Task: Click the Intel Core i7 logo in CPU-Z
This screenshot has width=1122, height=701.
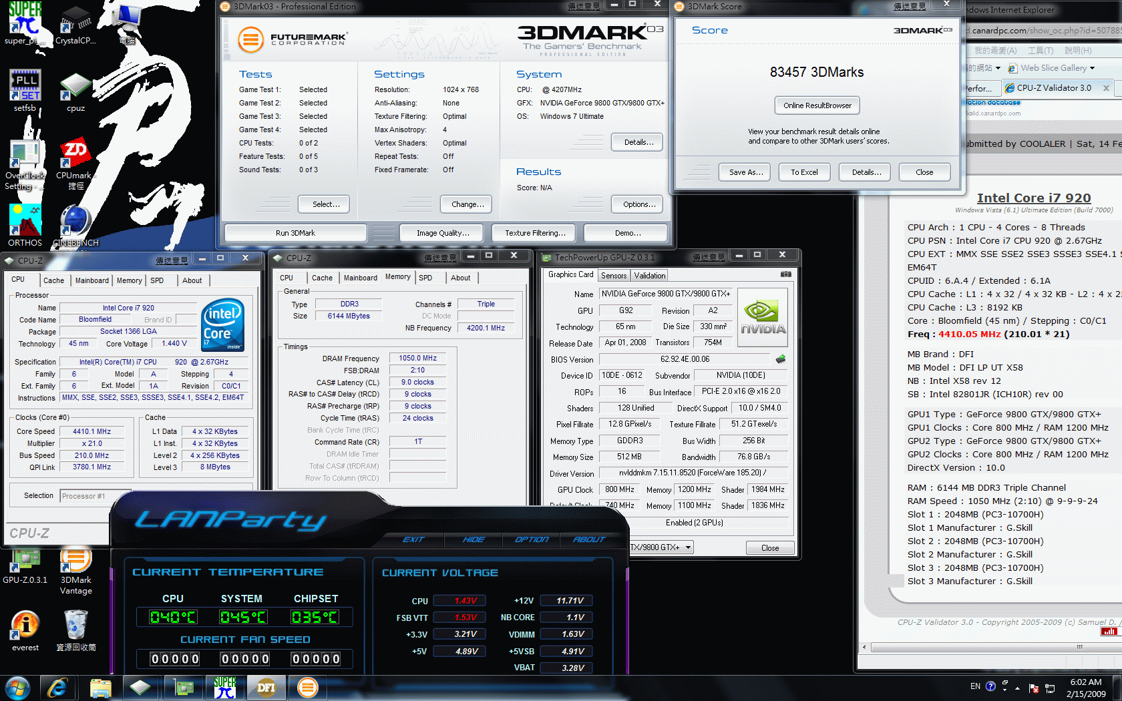Action: (x=222, y=324)
